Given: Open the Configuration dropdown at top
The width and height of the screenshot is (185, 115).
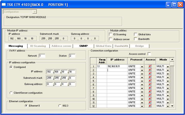Looking at the screenshot, I should tap(35, 12).
